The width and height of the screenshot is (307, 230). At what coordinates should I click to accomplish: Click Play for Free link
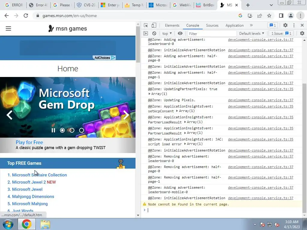coord(29,142)
